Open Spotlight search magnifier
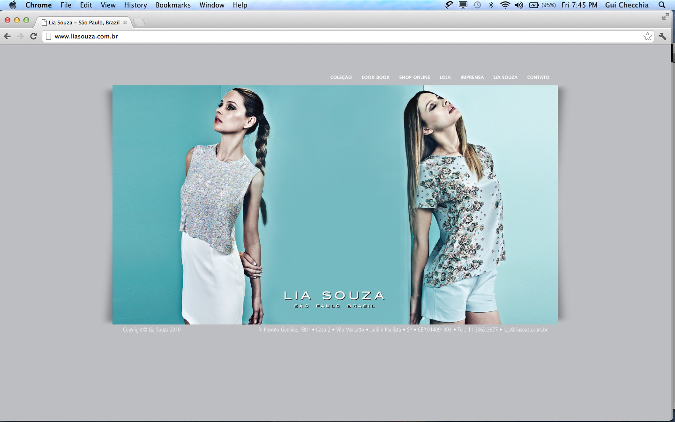This screenshot has height=422, width=675. point(662,5)
